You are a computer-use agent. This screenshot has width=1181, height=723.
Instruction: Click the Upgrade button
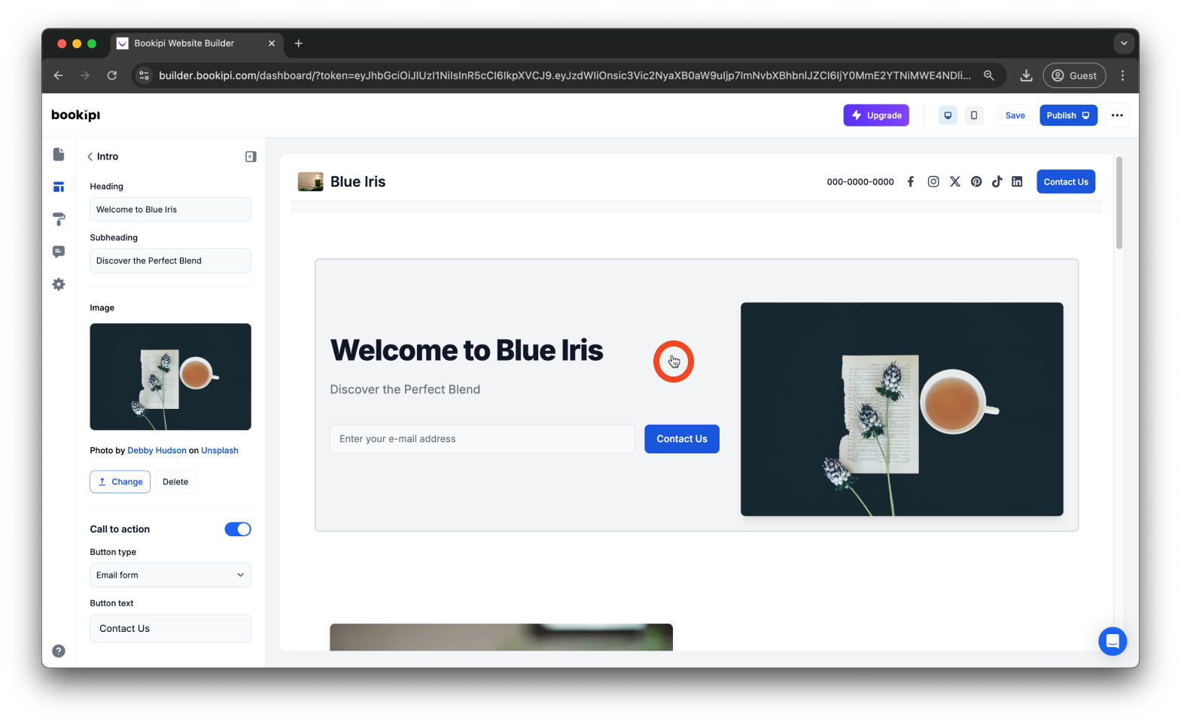click(x=876, y=115)
